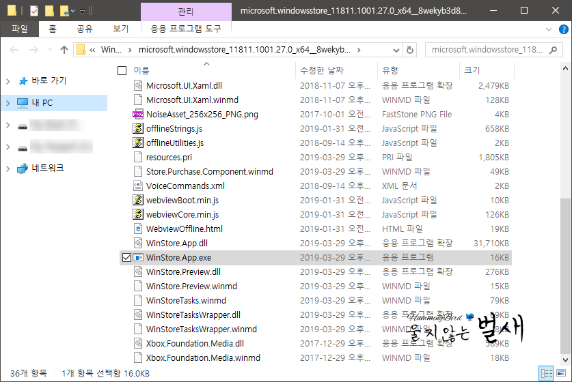Select the 관리 contextual tab
The height and width of the screenshot is (382, 572).
click(x=186, y=12)
